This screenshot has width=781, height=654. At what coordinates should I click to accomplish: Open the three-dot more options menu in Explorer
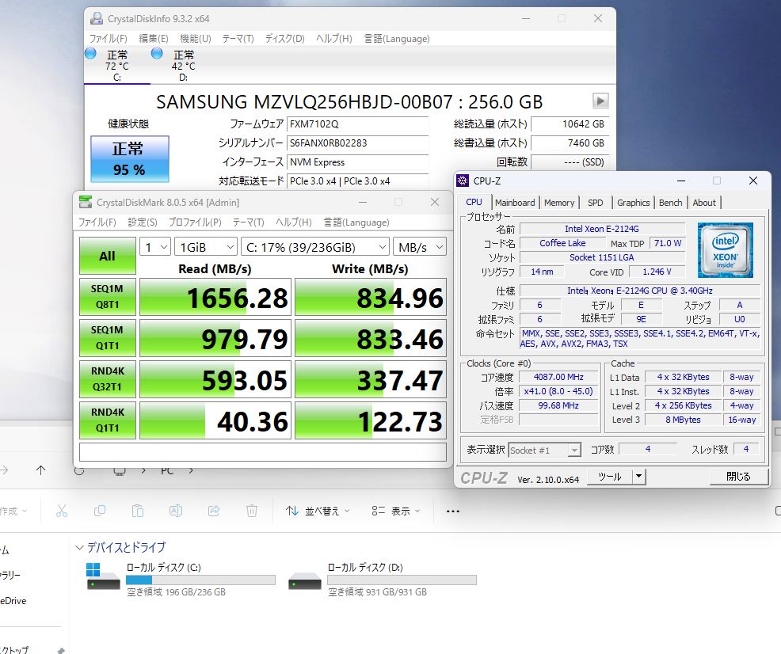point(453,511)
